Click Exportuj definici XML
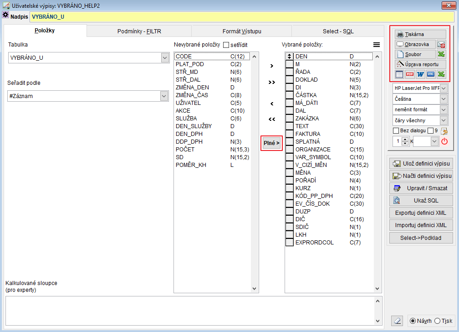This screenshot has width=459, height=332. [421, 213]
